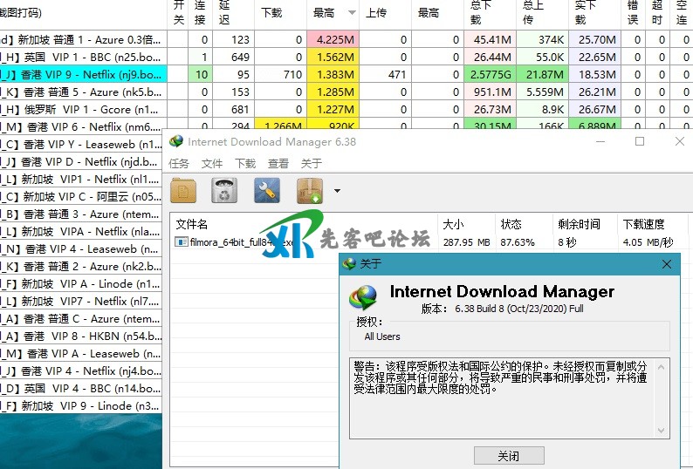
Task: Open the 下载 menu
Action: (245, 163)
